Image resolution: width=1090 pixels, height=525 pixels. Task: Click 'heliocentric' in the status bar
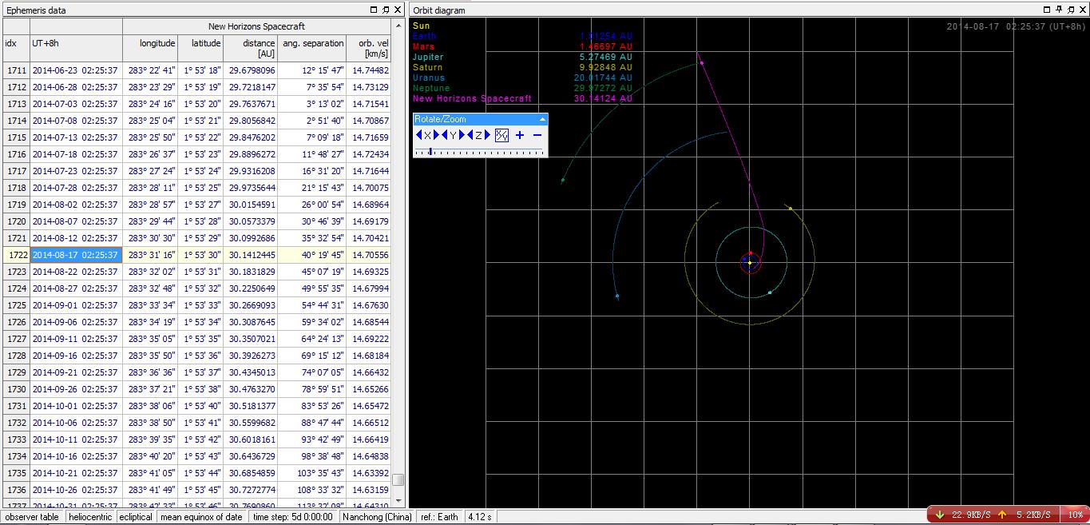89,517
